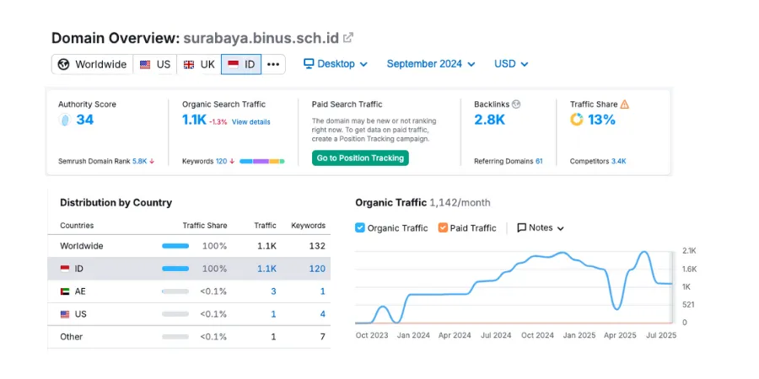Click the Traffic Share donut icon
759x379 pixels.
point(577,120)
